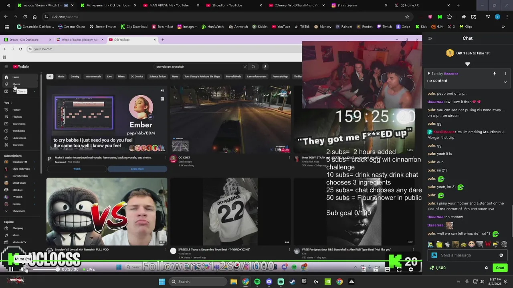Expand the gift sub leaderboard arrow

pos(467,64)
